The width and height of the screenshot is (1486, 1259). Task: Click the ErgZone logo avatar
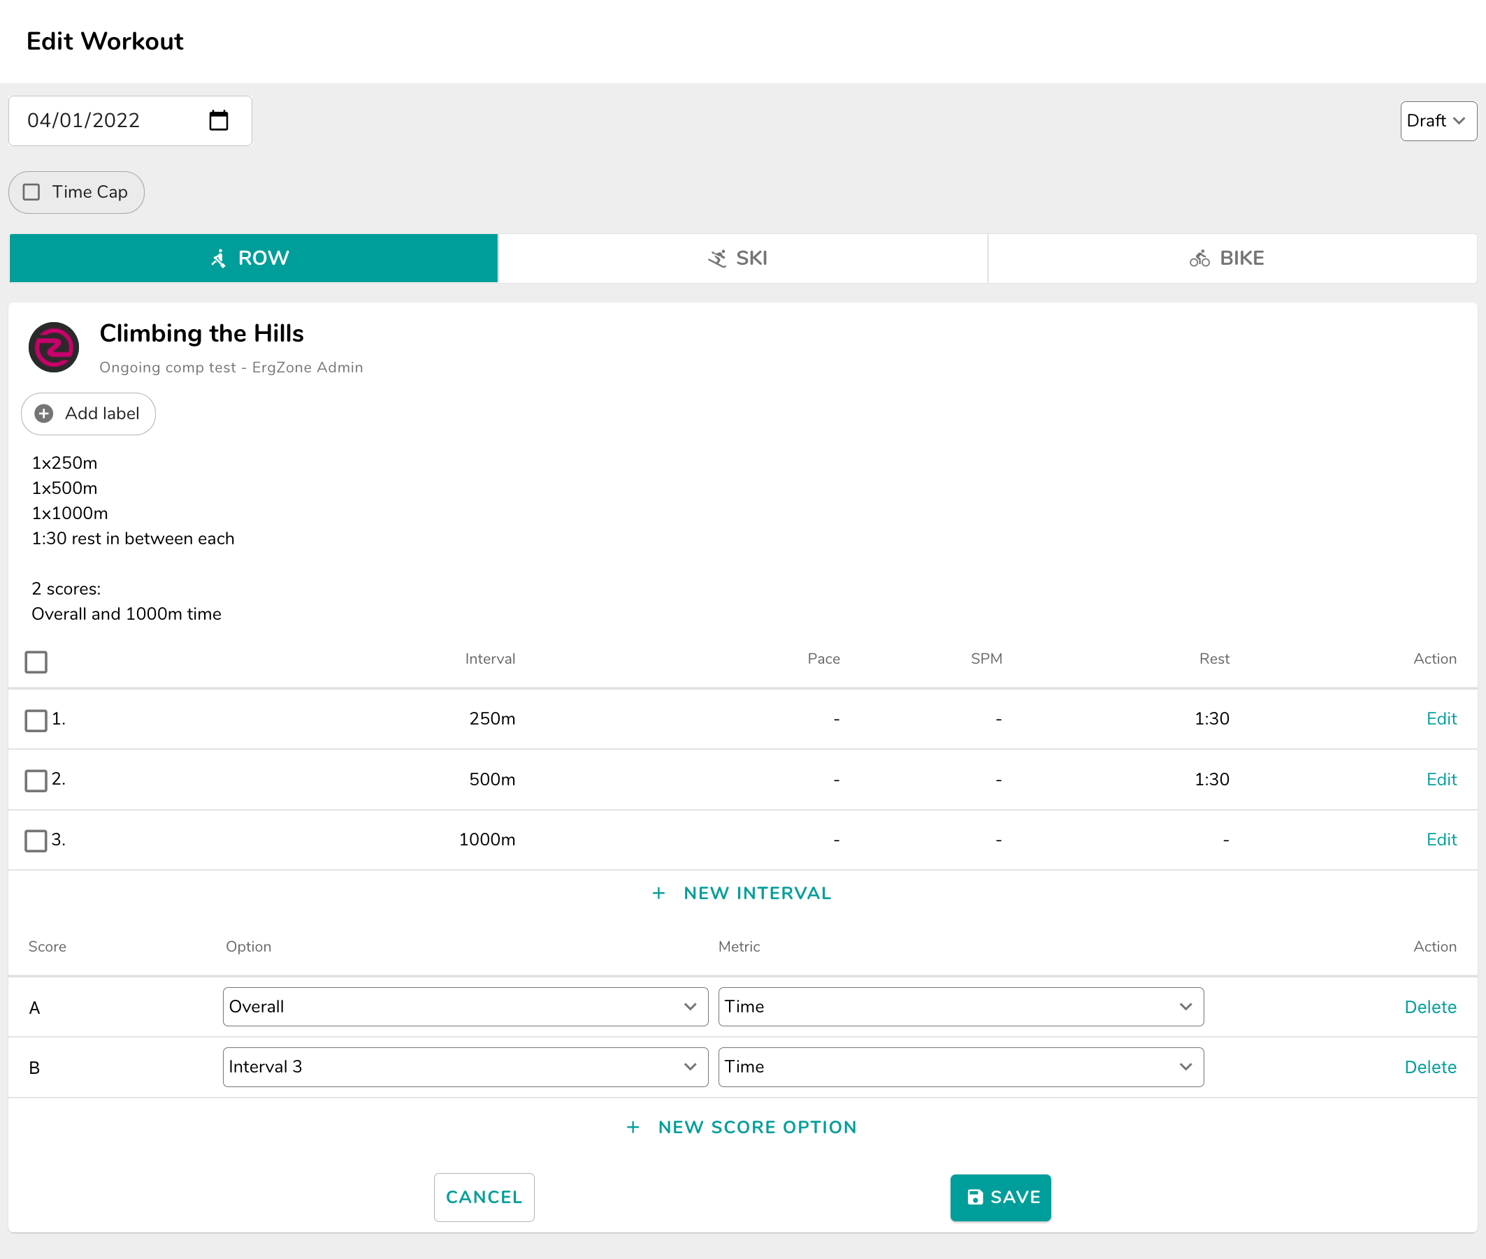(54, 347)
